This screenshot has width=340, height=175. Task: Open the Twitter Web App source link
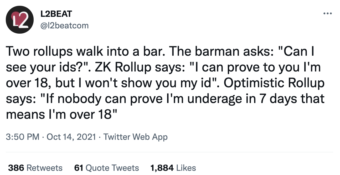coord(135,137)
